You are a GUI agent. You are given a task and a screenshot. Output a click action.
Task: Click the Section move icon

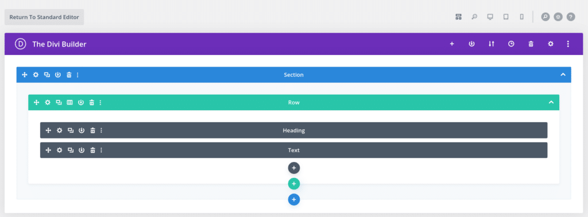point(25,75)
